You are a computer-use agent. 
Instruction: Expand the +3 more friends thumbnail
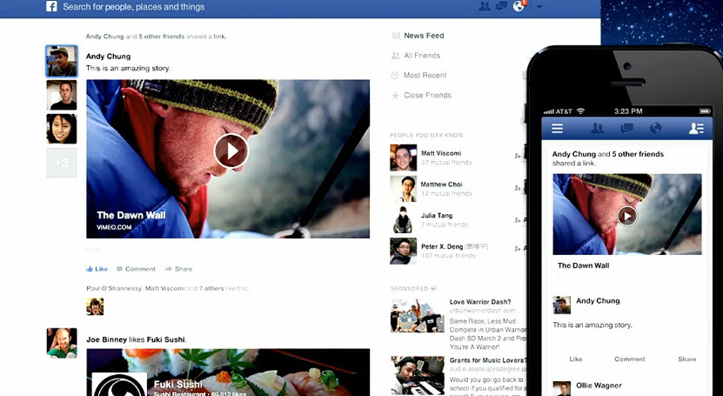click(61, 163)
